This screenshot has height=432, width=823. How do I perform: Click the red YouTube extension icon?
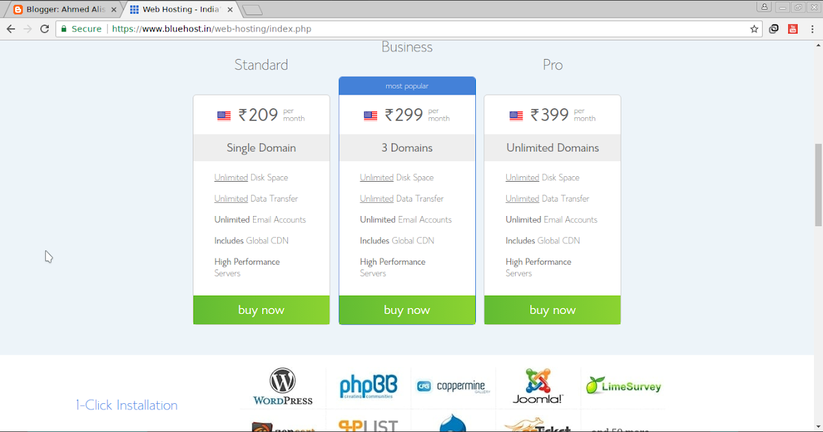(793, 29)
